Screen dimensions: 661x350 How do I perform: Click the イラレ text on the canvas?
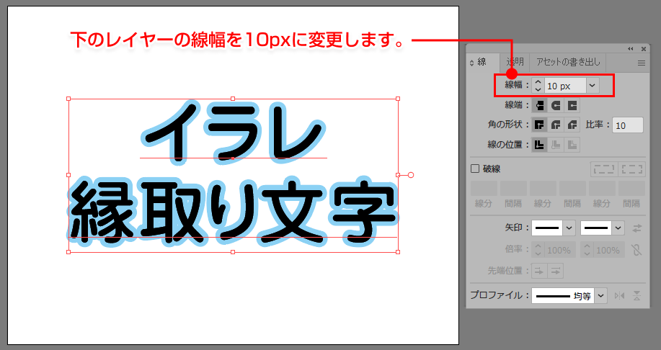(233, 133)
